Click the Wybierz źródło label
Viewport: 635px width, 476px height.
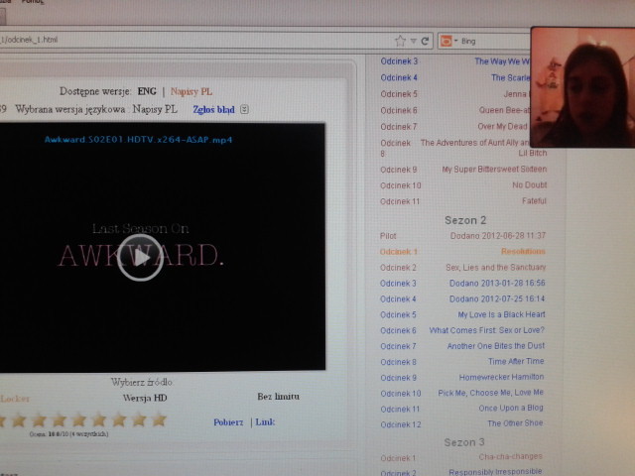[142, 382]
